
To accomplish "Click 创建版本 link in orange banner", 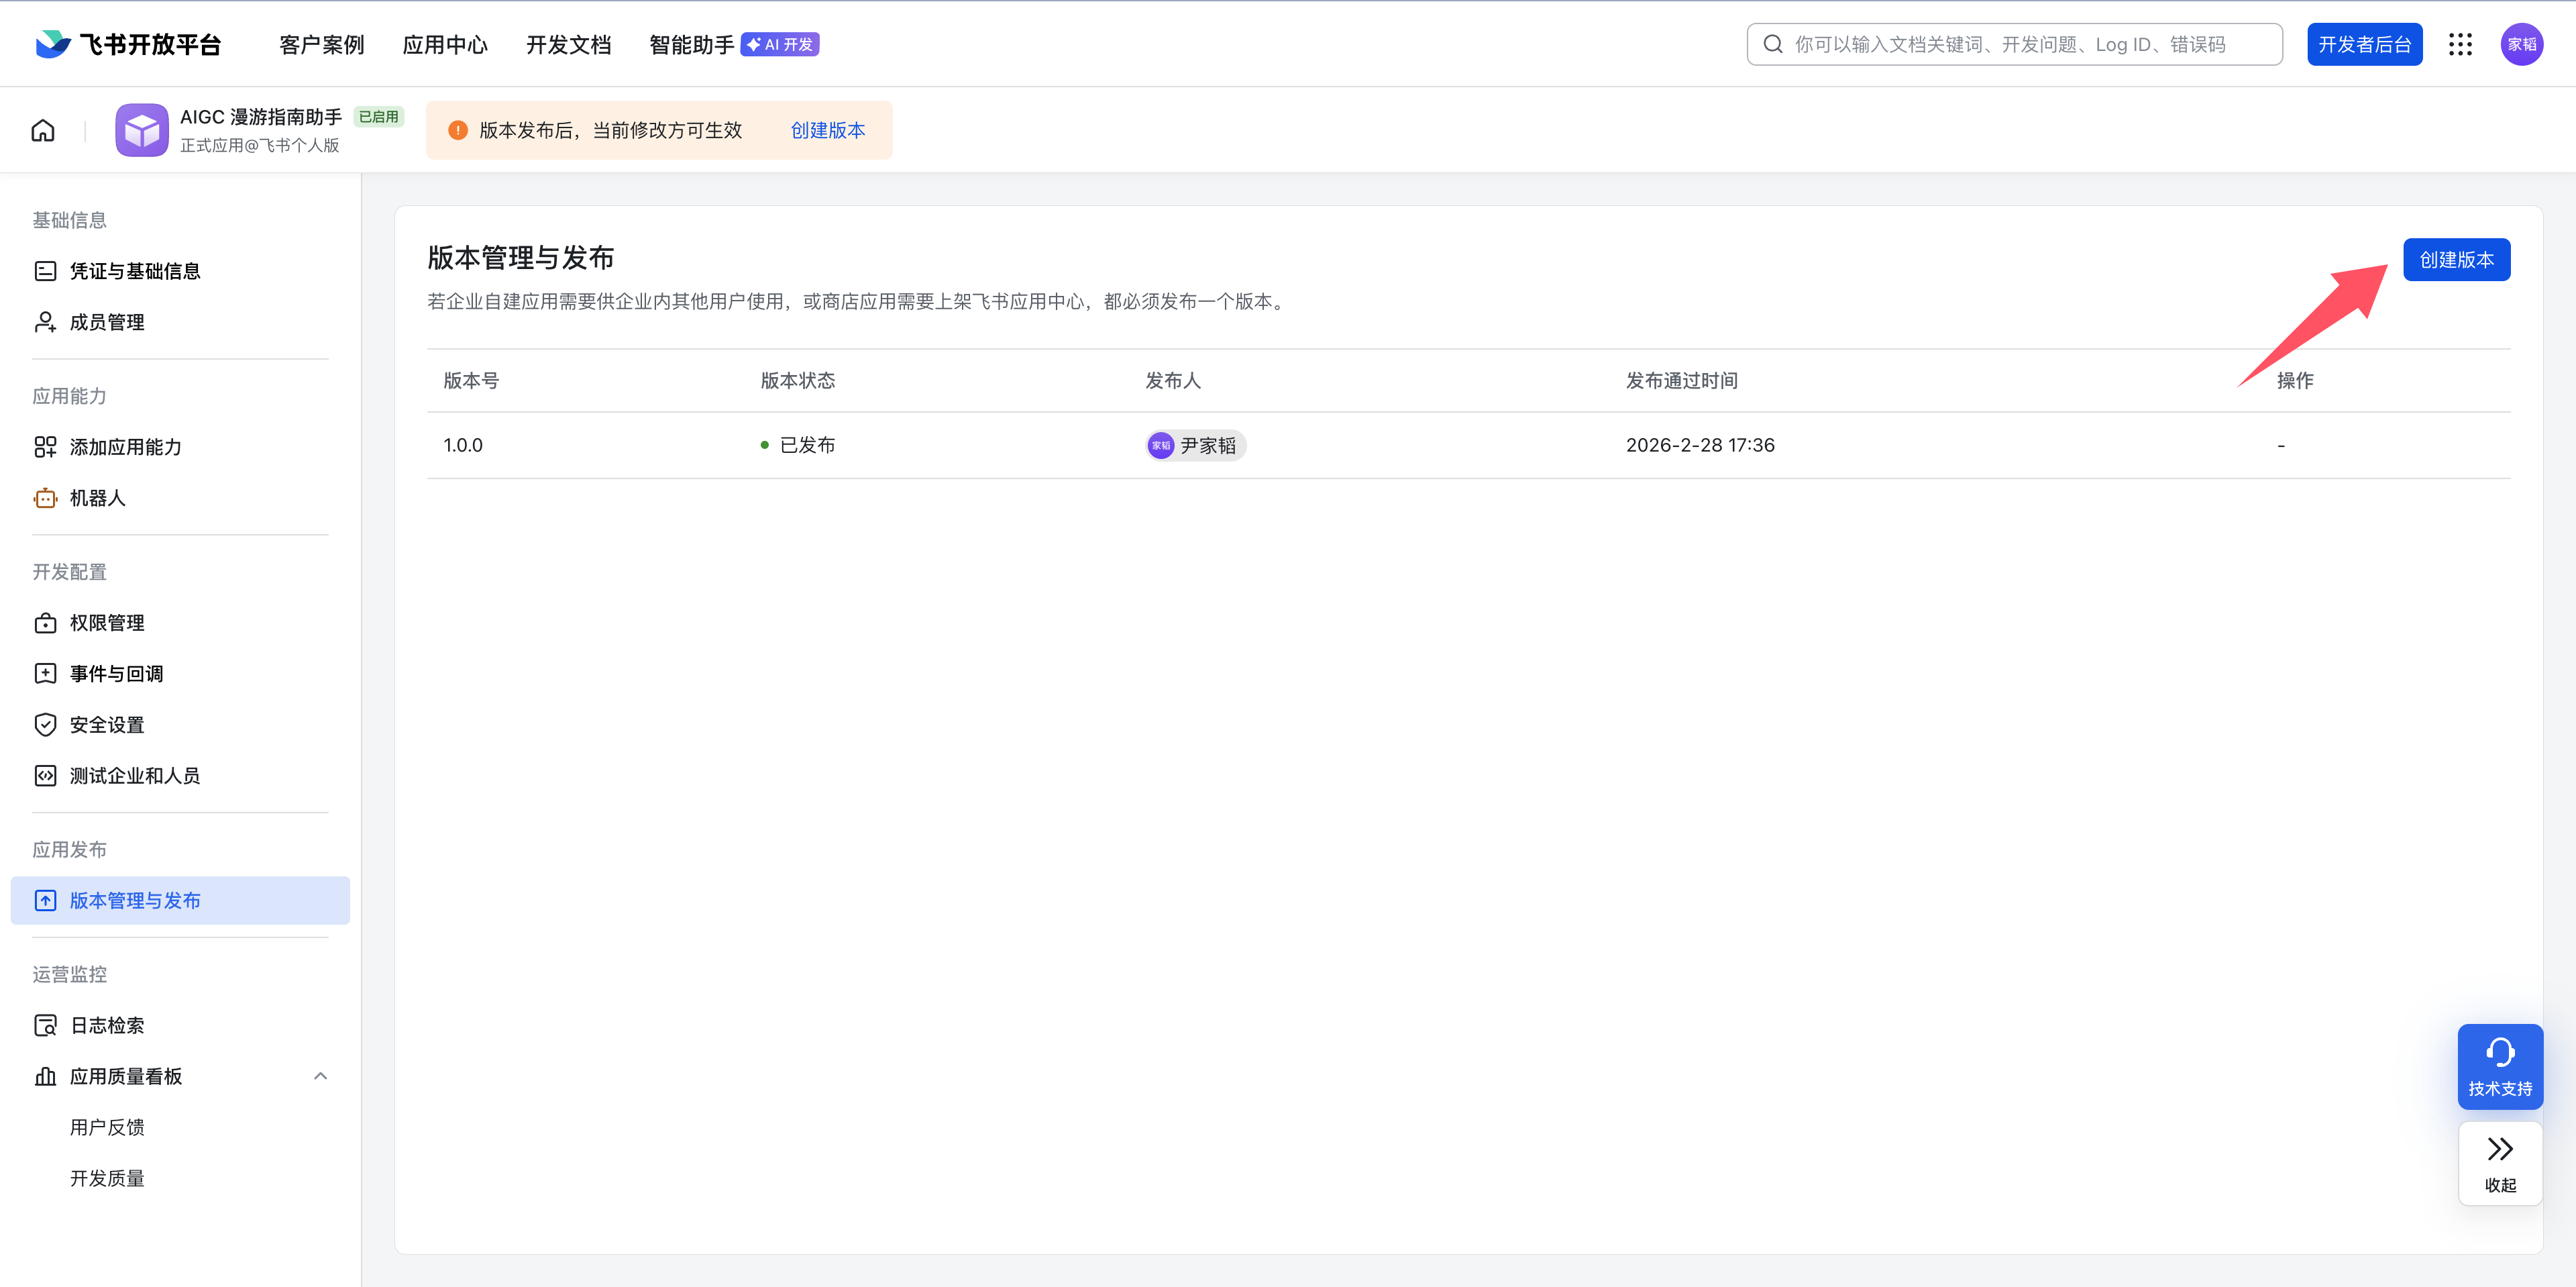I will (x=828, y=131).
